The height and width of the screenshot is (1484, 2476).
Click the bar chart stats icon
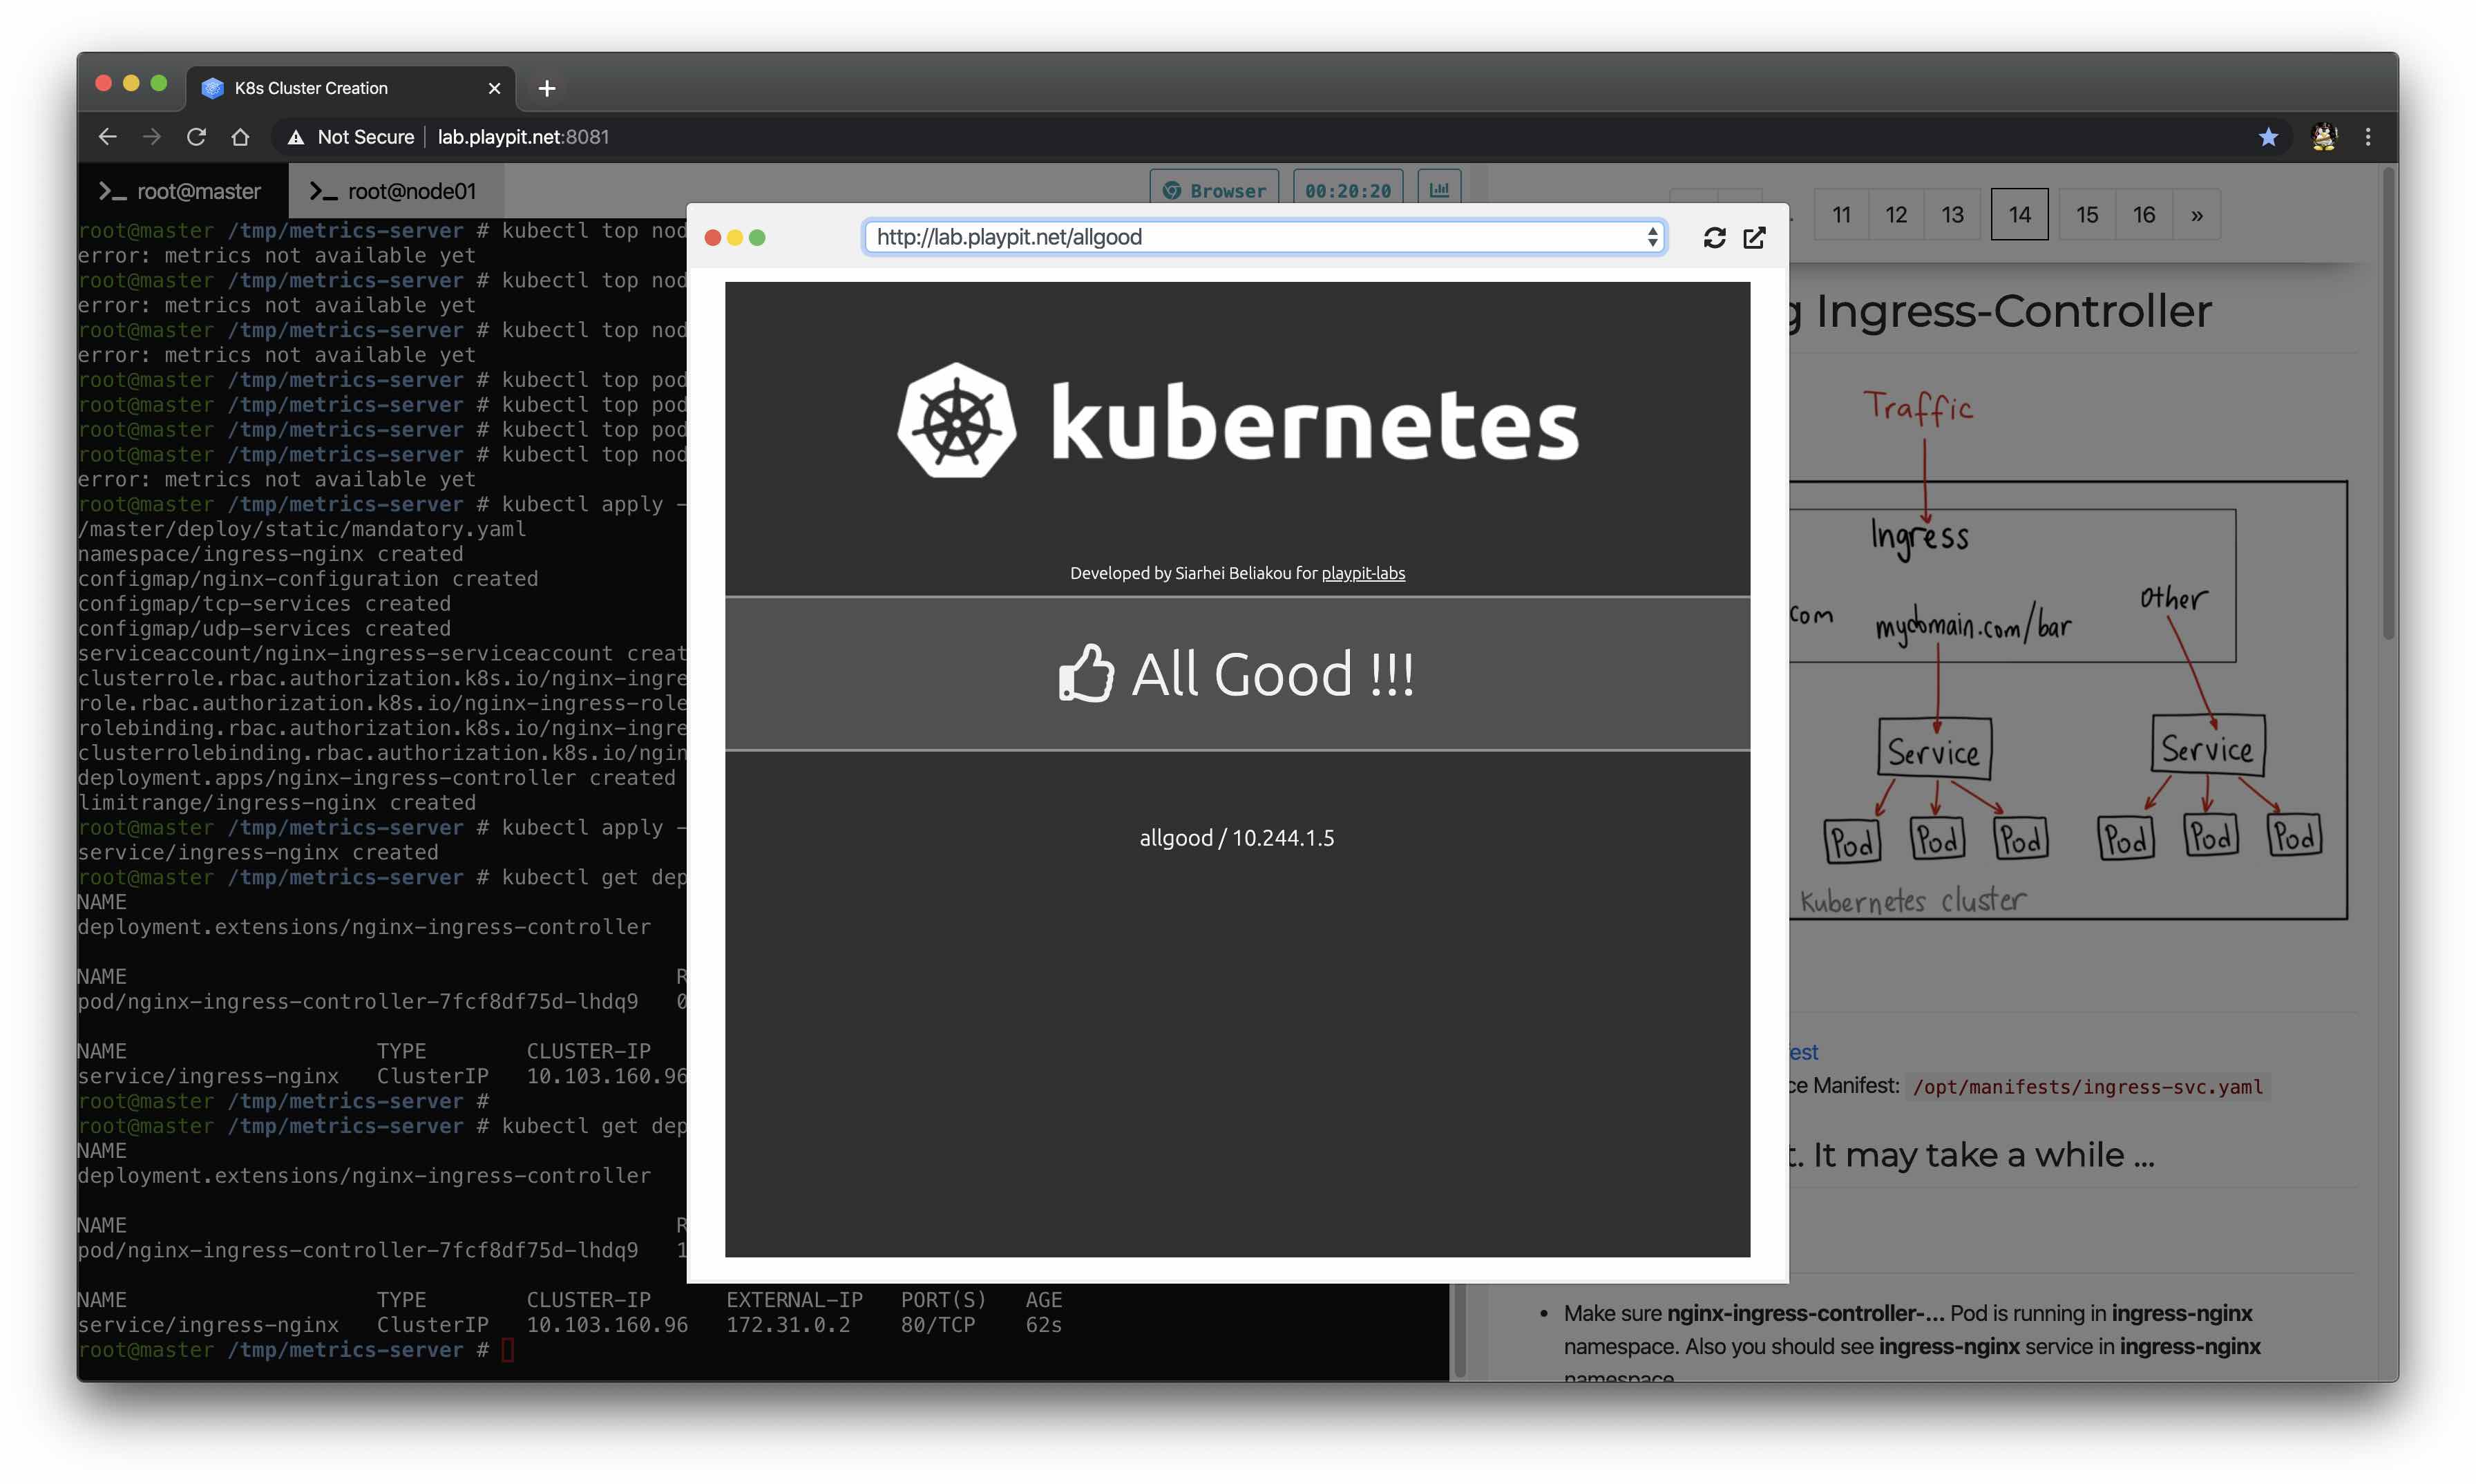pyautogui.click(x=1439, y=190)
